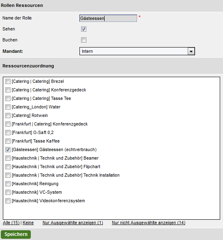Uncheck the Sehen checkbox
This screenshot has height=240, width=223.
click(x=84, y=29)
